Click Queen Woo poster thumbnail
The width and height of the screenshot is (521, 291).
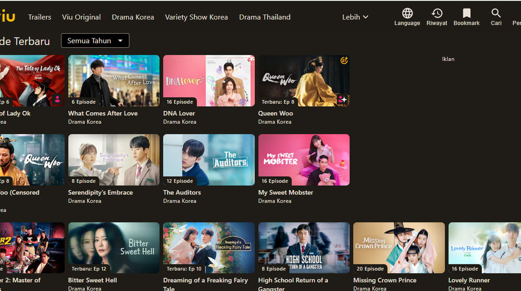(x=304, y=81)
